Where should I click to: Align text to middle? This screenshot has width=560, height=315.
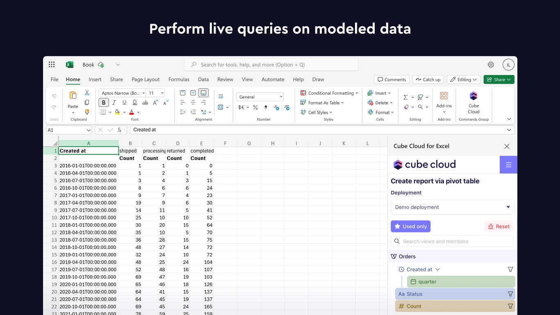[193, 93]
